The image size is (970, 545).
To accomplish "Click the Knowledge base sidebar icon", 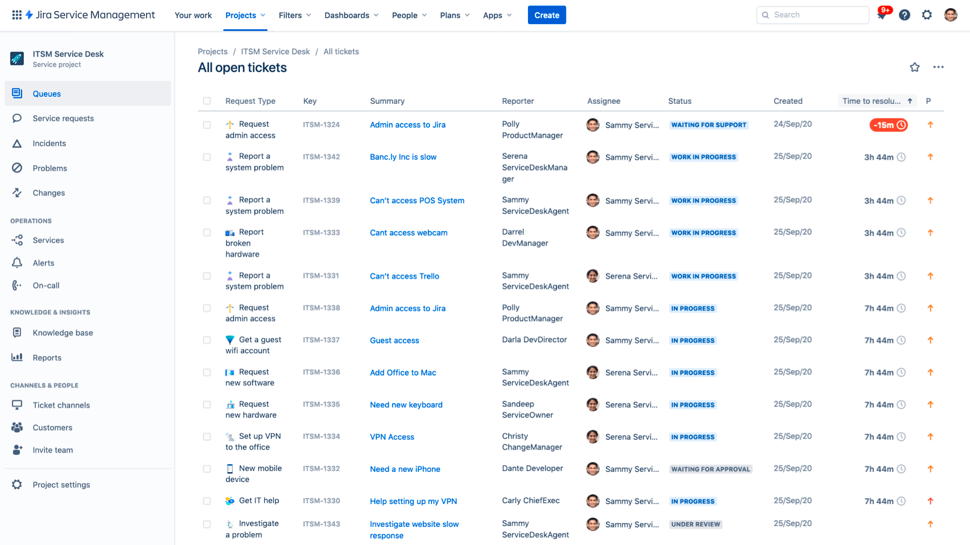I will (x=17, y=332).
